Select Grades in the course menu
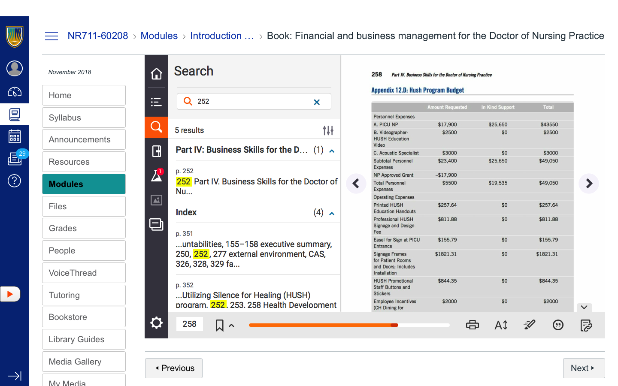Image resolution: width=618 pixels, height=386 pixels. tap(84, 229)
